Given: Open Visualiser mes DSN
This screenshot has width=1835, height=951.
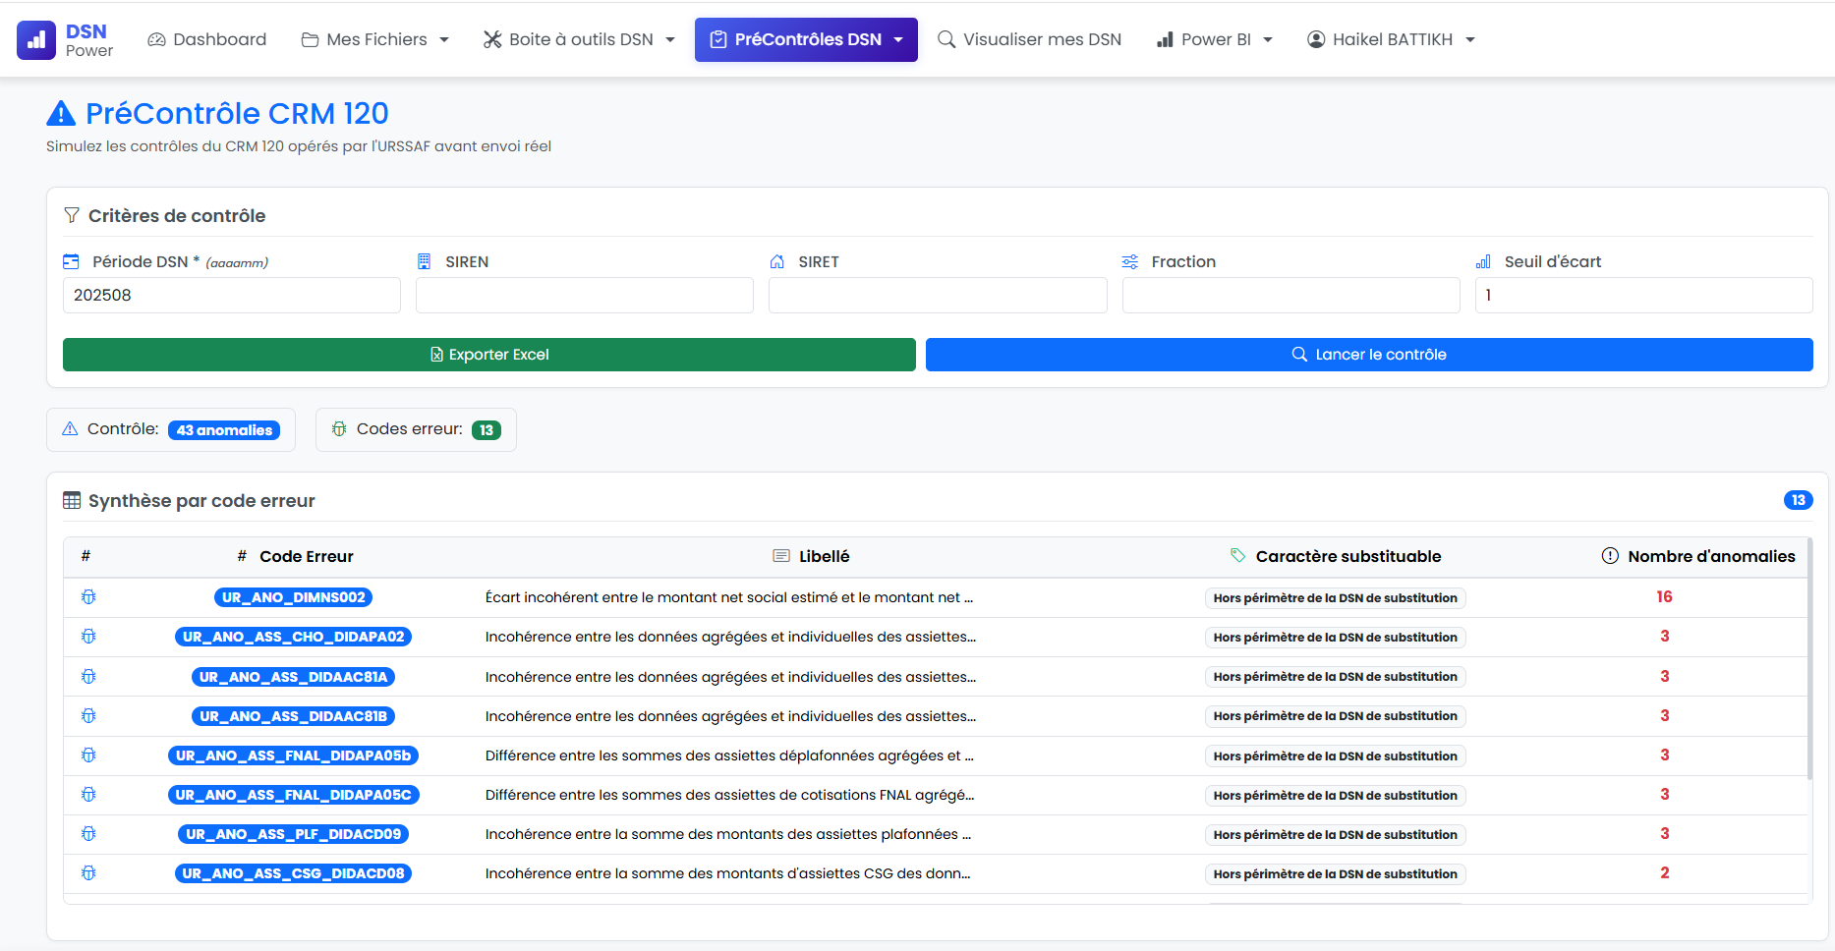Looking at the screenshot, I should click(x=1029, y=40).
